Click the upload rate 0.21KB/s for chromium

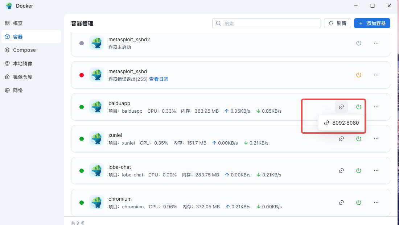pyautogui.click(x=238, y=207)
